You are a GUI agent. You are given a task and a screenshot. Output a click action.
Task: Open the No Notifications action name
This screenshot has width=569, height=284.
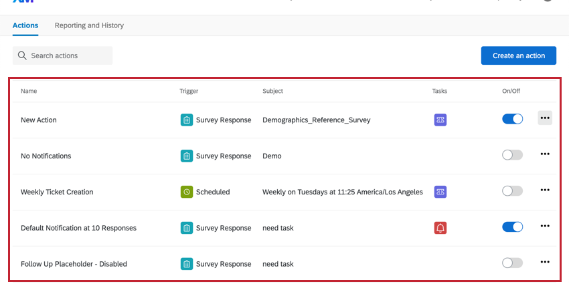tap(46, 156)
